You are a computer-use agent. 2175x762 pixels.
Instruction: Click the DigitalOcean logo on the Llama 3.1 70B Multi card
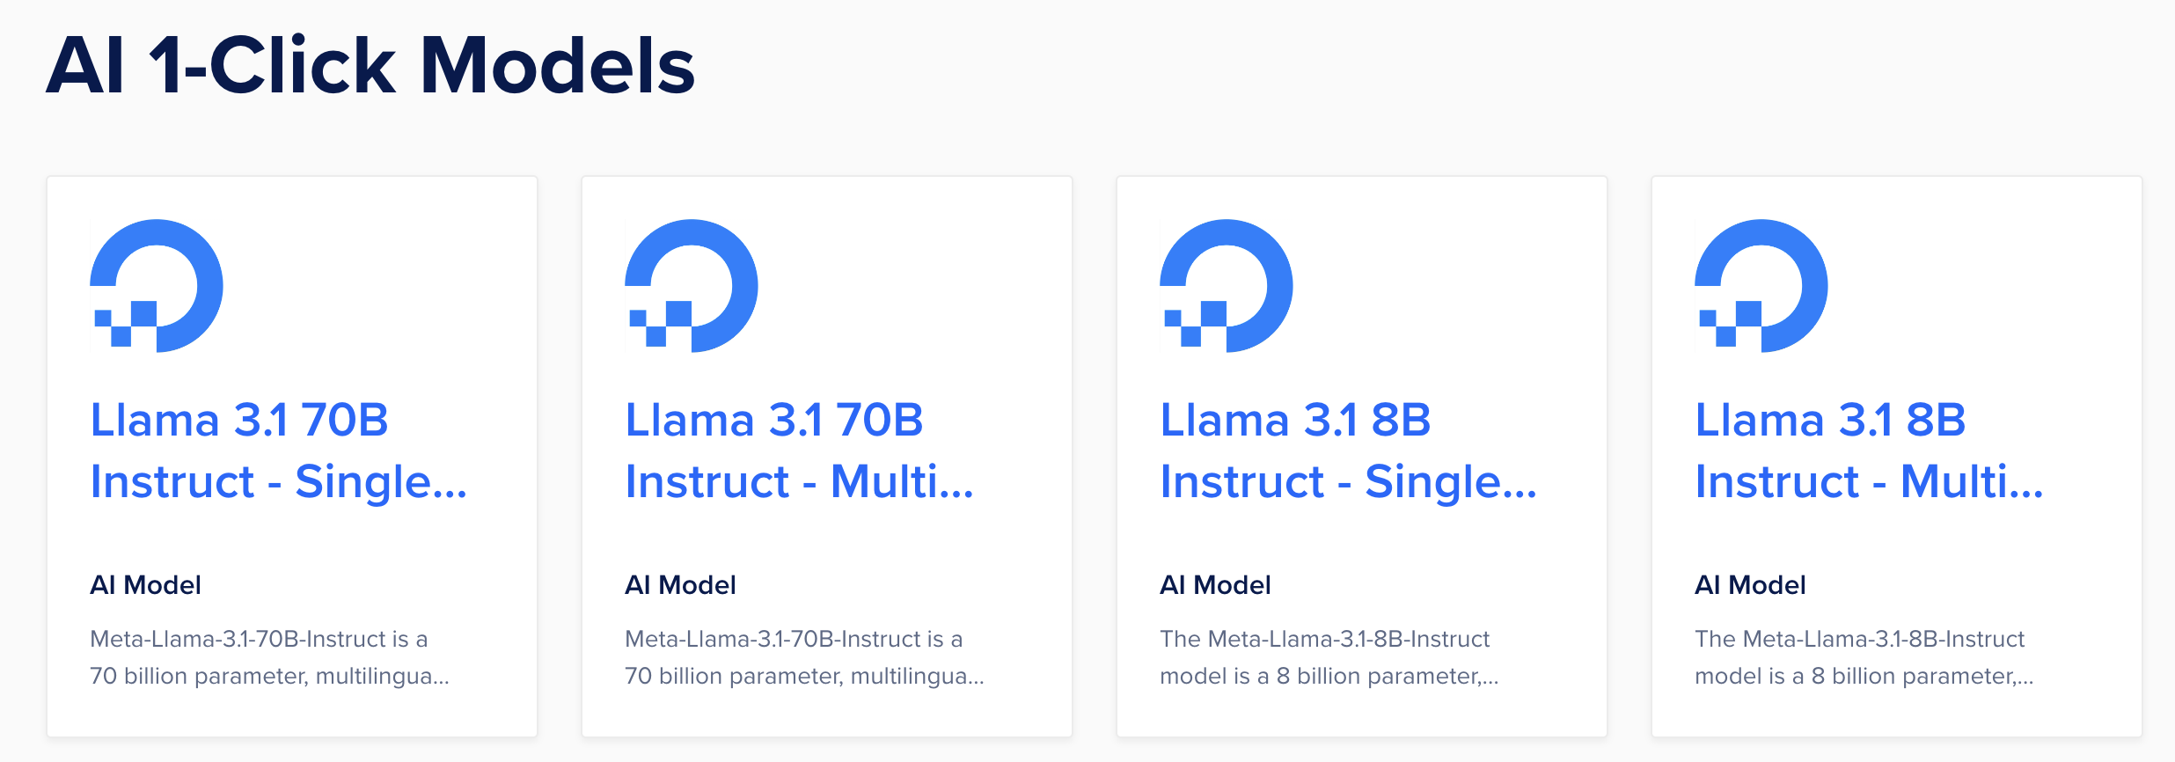pyautogui.click(x=692, y=285)
